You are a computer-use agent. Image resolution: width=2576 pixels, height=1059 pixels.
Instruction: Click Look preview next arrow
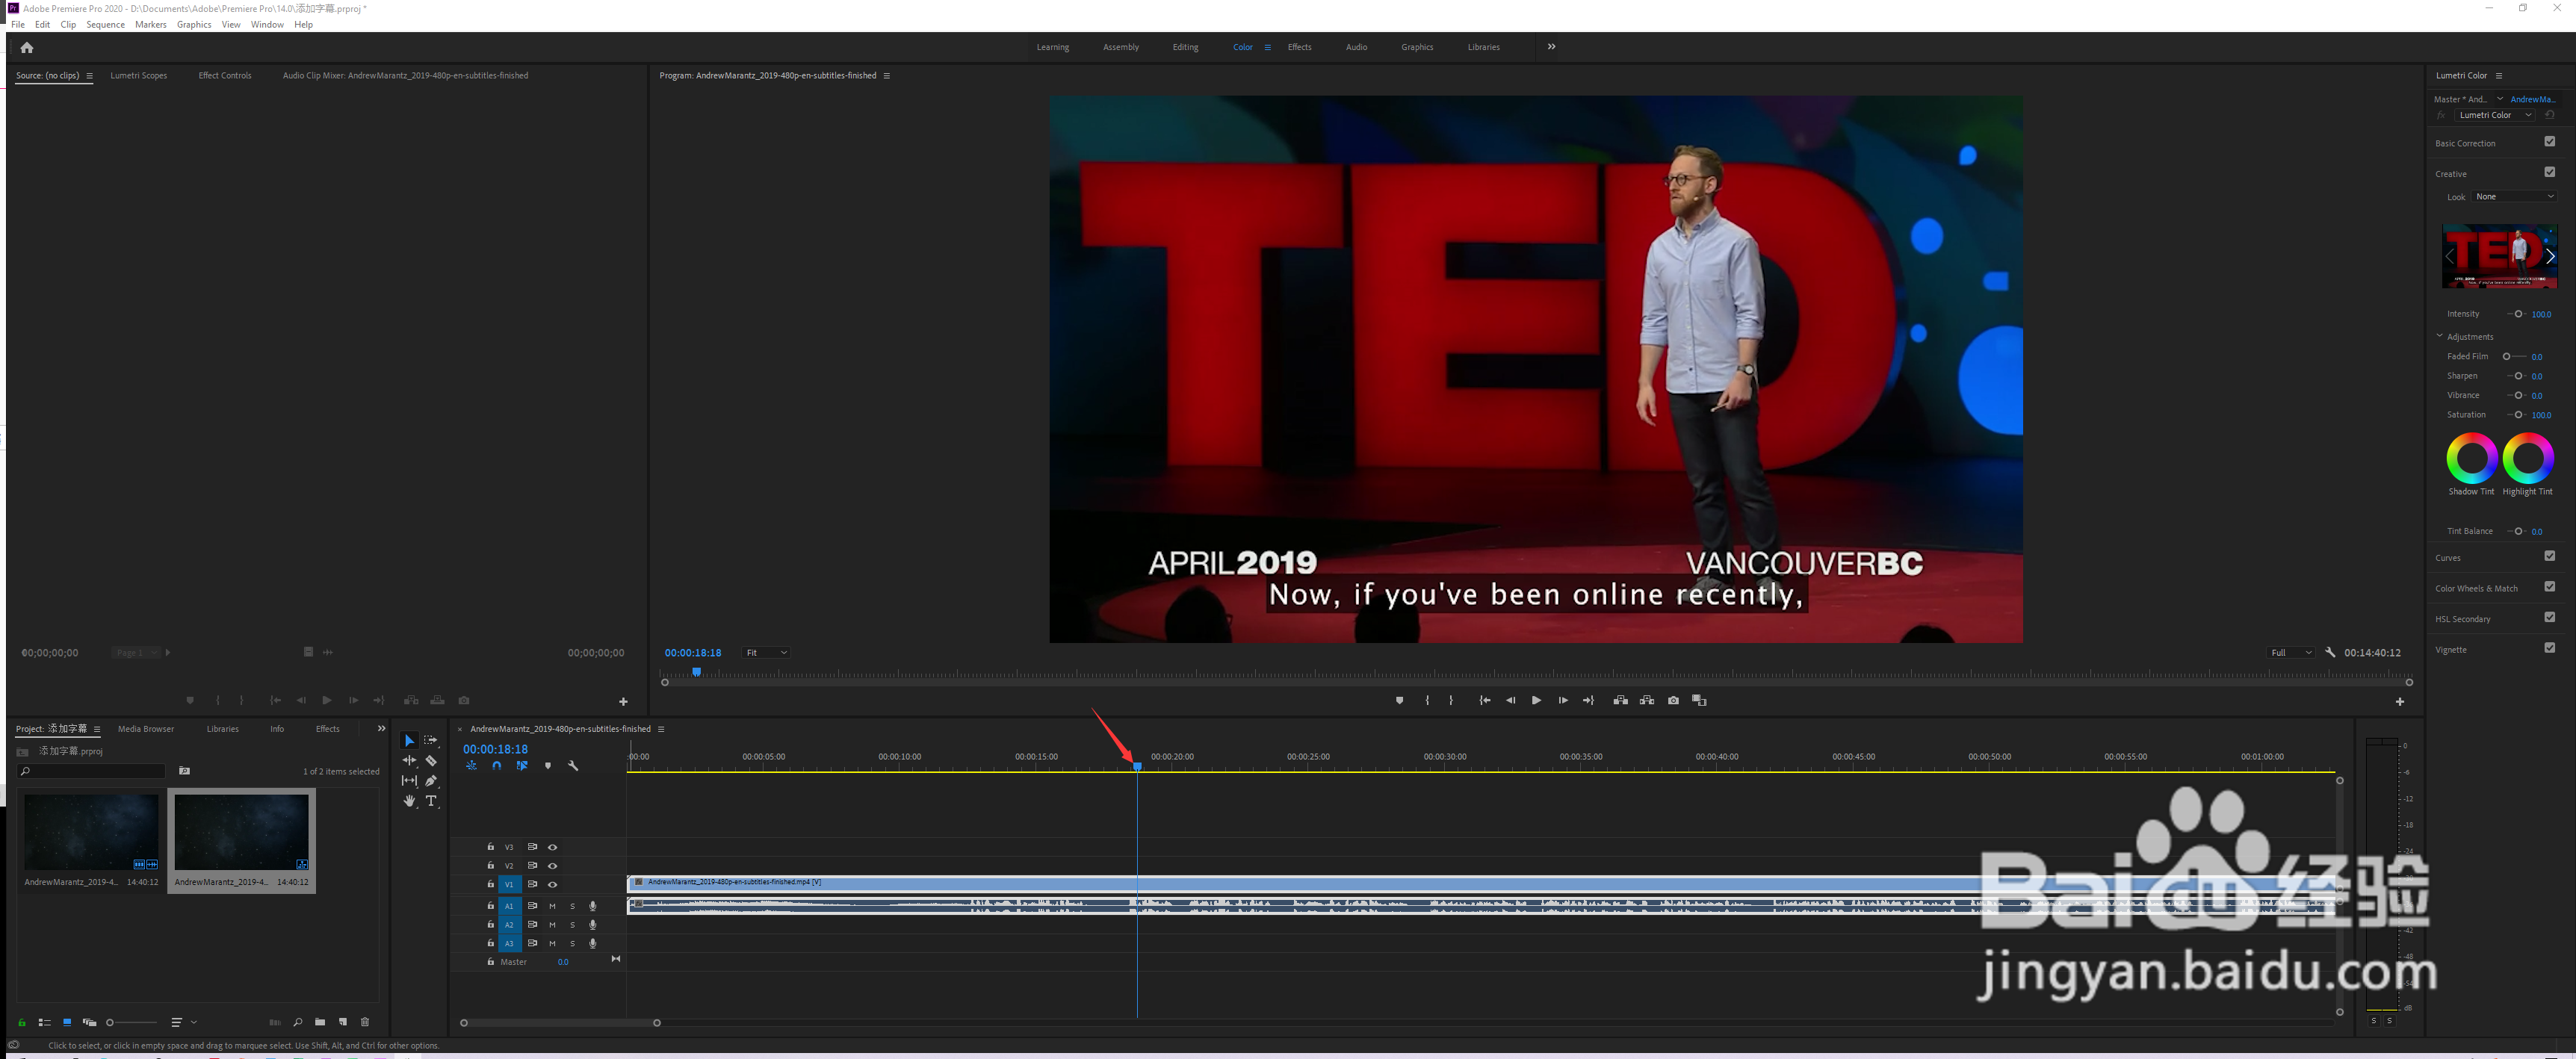(x=2550, y=256)
